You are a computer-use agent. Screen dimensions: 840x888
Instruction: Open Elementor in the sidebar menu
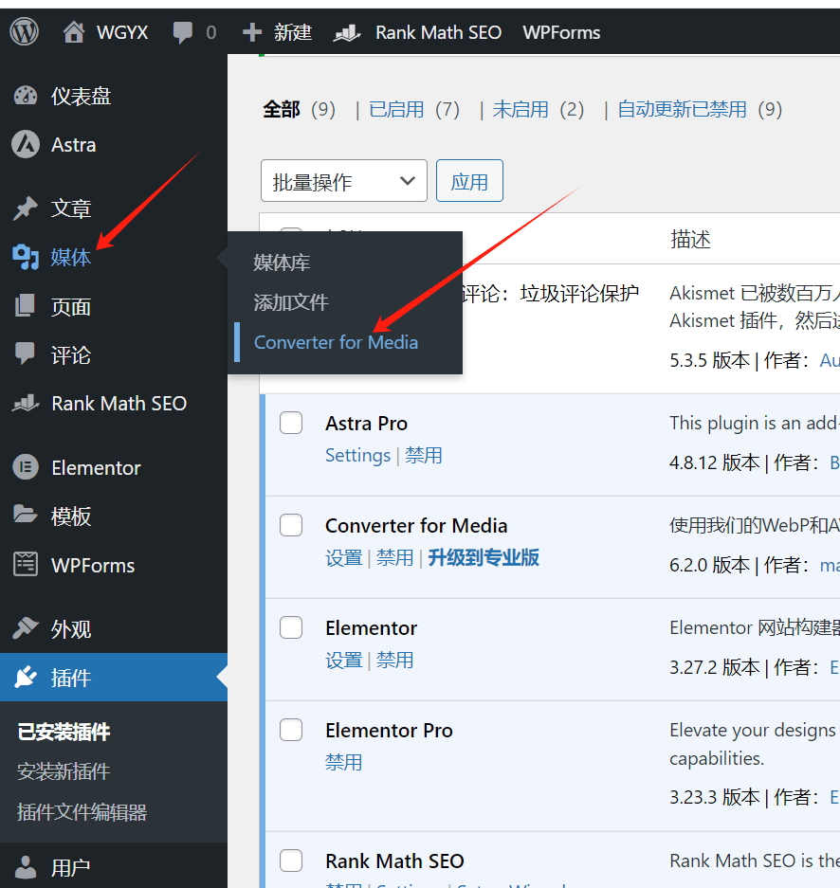(x=96, y=468)
